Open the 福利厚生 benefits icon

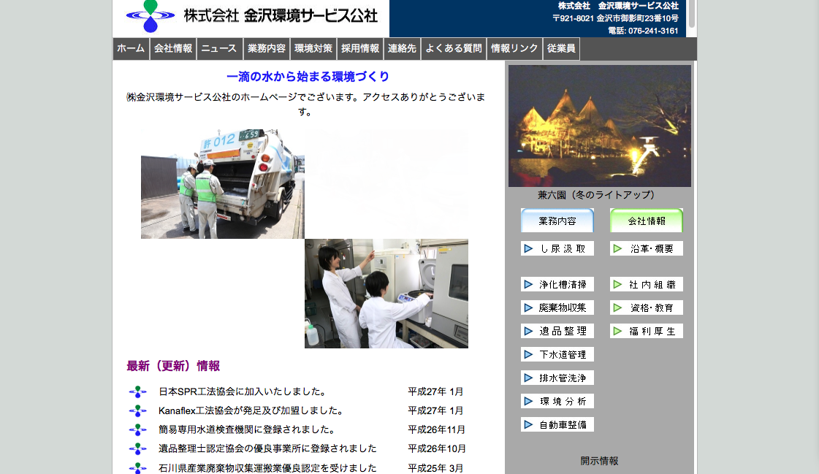point(646,330)
